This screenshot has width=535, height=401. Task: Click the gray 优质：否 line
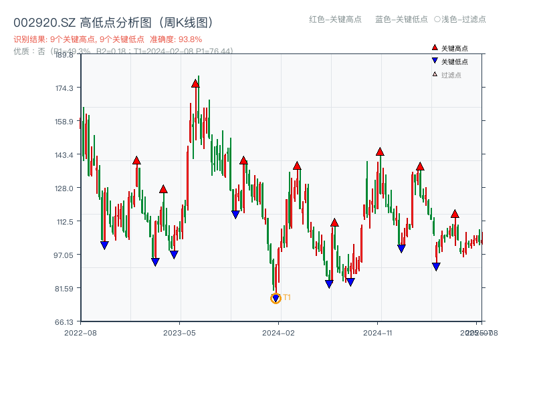pyautogui.click(x=123, y=51)
